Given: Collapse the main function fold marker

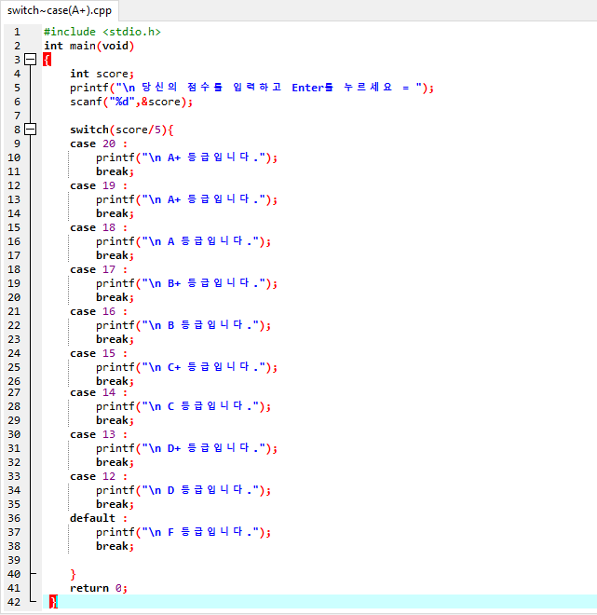Looking at the screenshot, I should tap(30, 60).
